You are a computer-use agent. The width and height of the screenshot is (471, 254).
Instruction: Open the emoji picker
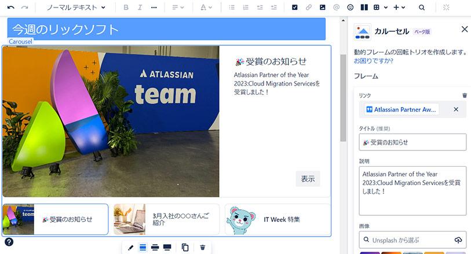350,8
